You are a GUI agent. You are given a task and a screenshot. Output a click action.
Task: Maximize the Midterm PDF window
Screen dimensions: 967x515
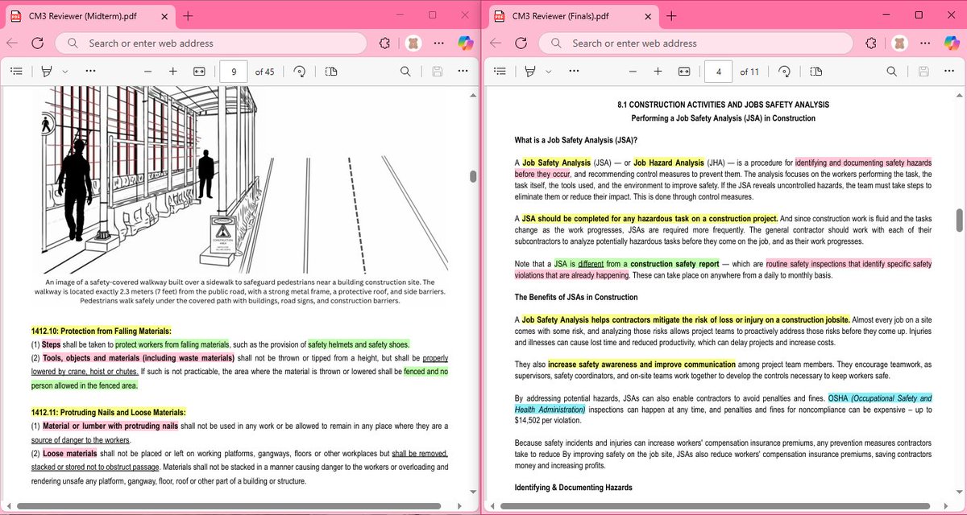click(432, 14)
